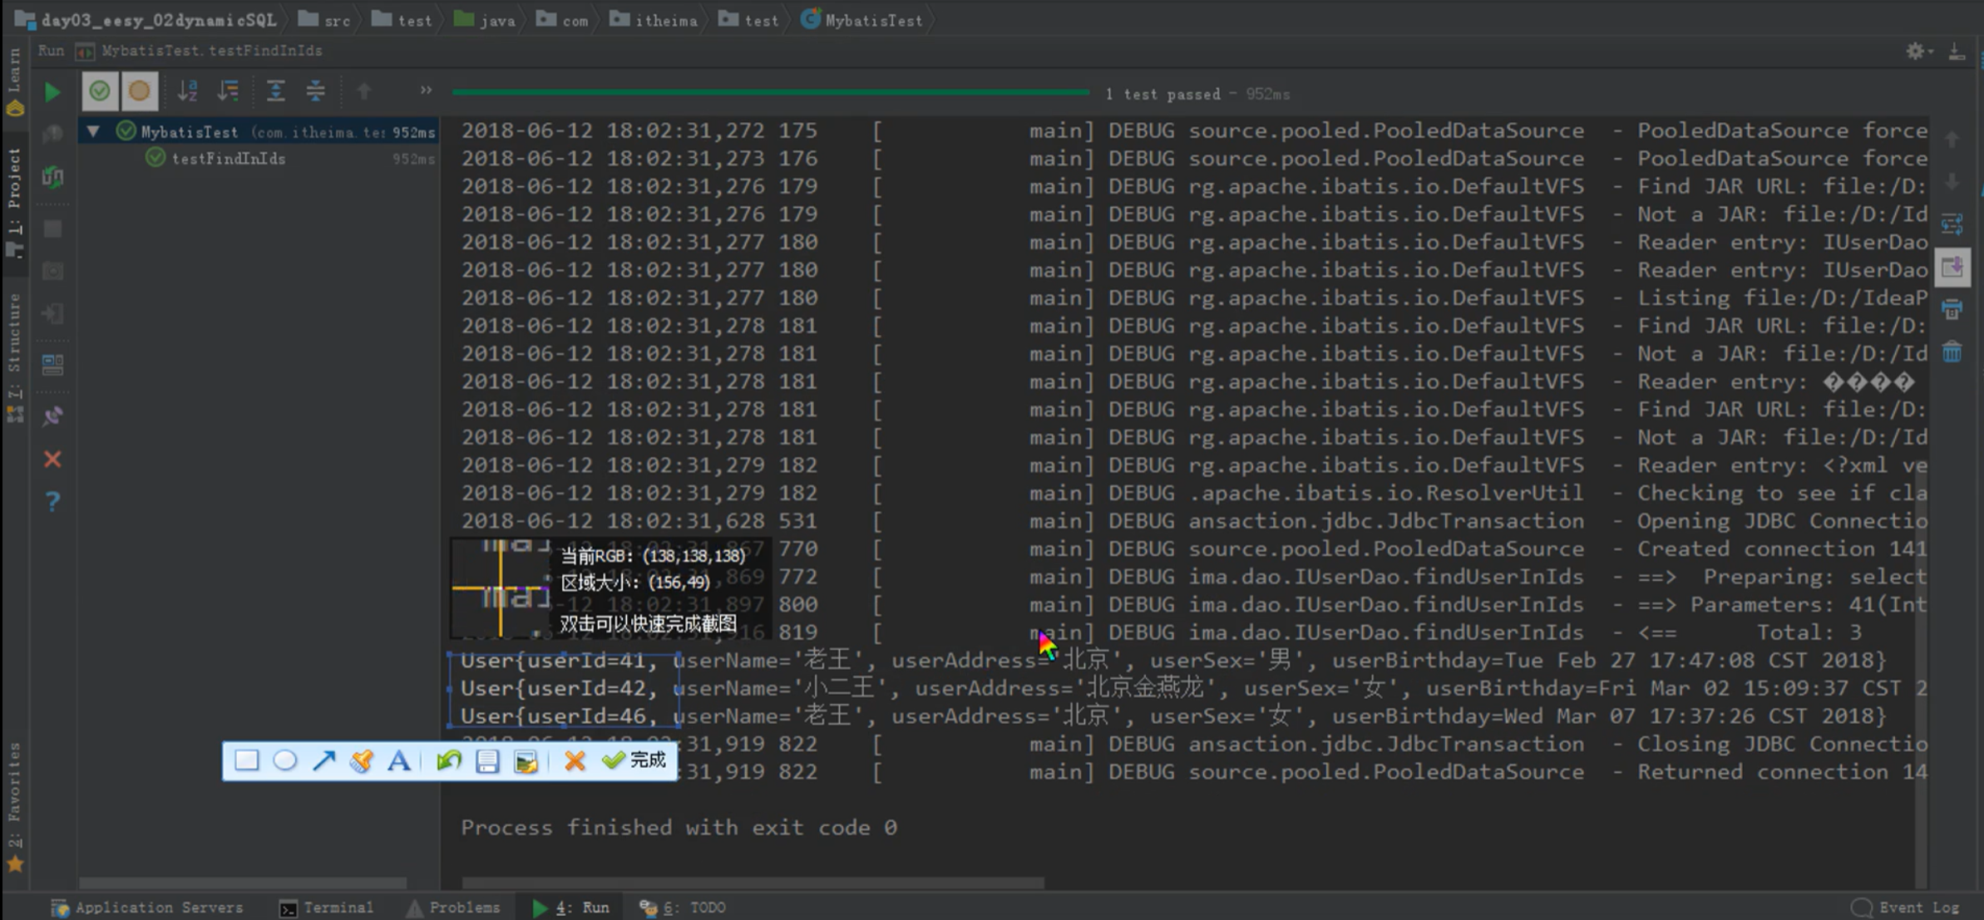Select the testFindInIds test result

click(228, 158)
